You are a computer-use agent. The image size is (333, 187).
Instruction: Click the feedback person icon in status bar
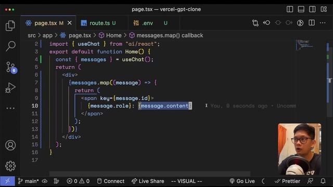(x=310, y=181)
